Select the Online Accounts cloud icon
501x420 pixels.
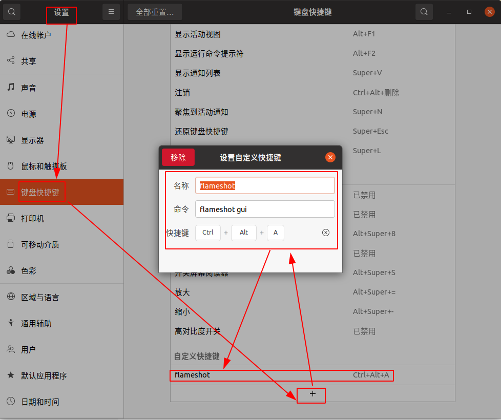tap(11, 34)
